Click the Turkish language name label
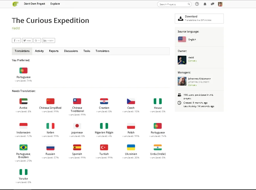The width and height of the screenshot is (256, 190). click(x=104, y=154)
